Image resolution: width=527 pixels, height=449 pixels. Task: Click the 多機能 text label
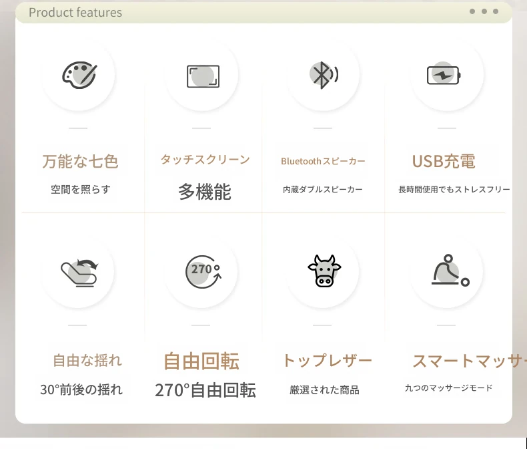pos(205,192)
